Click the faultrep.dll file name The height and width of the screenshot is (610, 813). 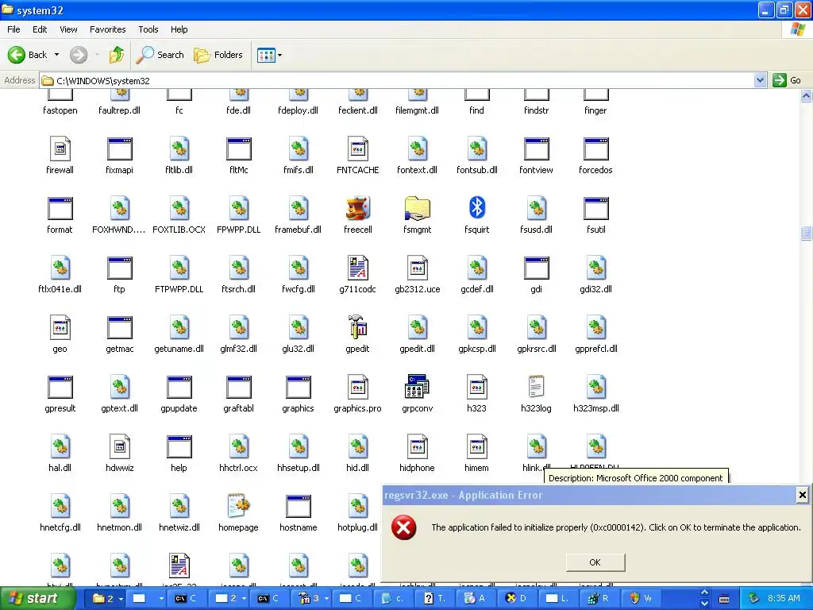pos(119,110)
